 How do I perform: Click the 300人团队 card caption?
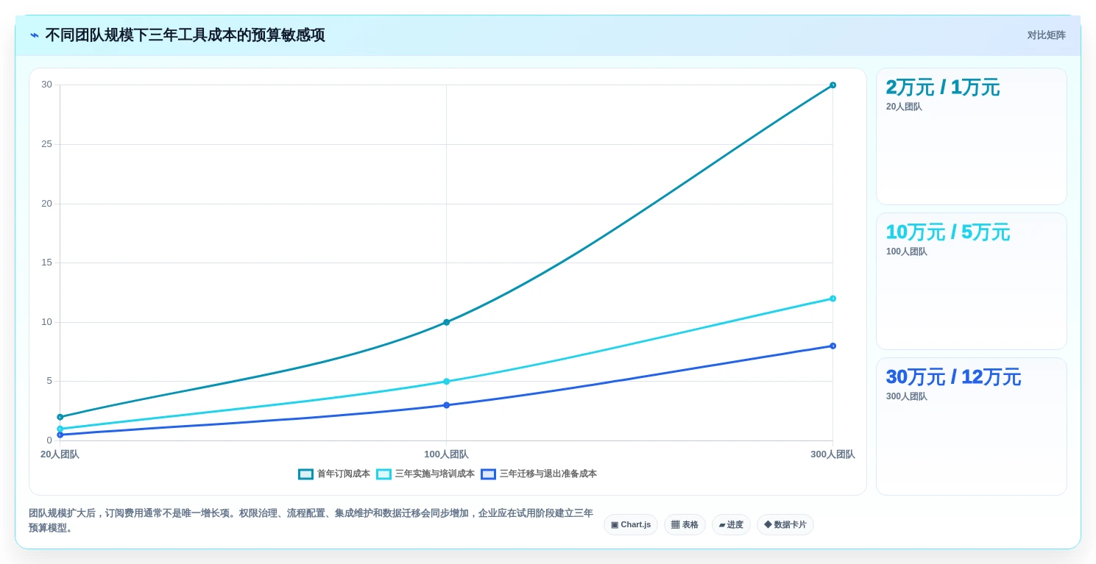pyautogui.click(x=906, y=396)
